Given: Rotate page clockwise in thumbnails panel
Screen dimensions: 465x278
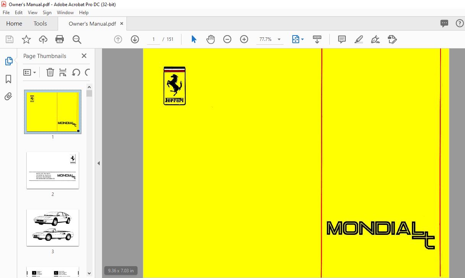Looking at the screenshot, I should (87, 72).
